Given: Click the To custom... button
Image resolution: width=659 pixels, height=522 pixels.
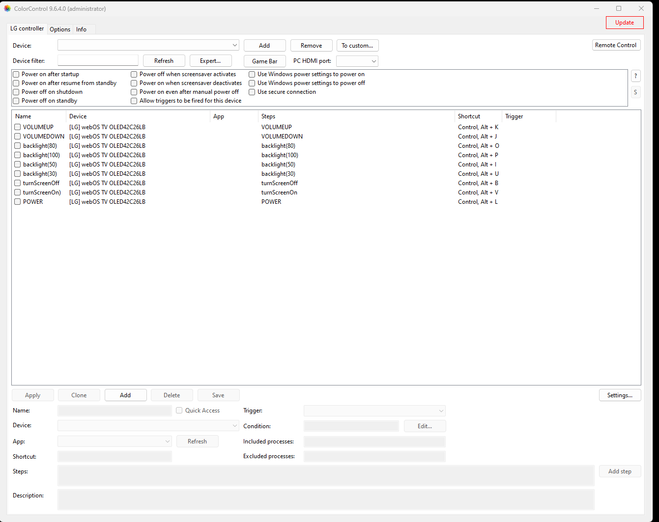Looking at the screenshot, I should [x=358, y=46].
